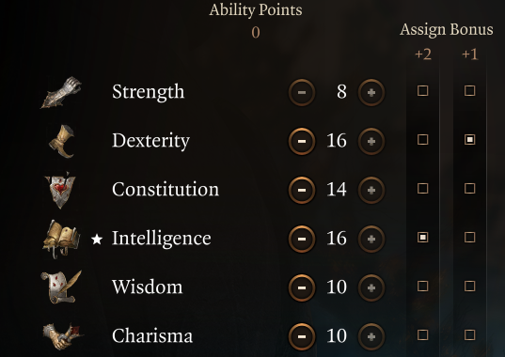505x357 pixels.
Task: Click the Intelligence ability label
Action: 162,239
